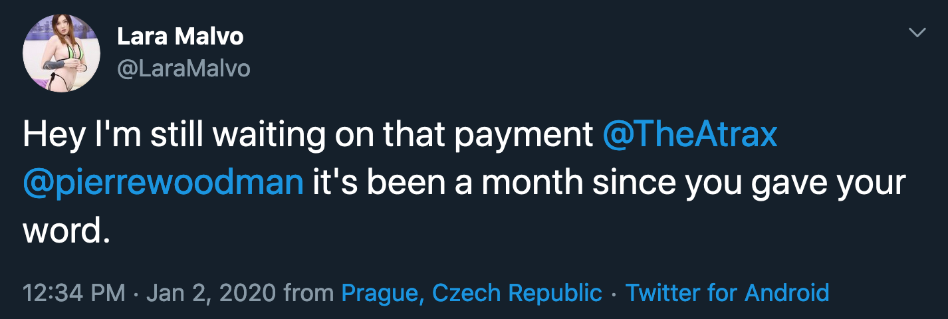
Task: Click the Jan 2, 2020 date
Action: click(210, 292)
